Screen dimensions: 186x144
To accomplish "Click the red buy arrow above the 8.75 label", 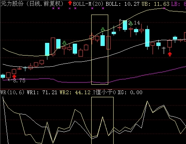I will (14, 77).
